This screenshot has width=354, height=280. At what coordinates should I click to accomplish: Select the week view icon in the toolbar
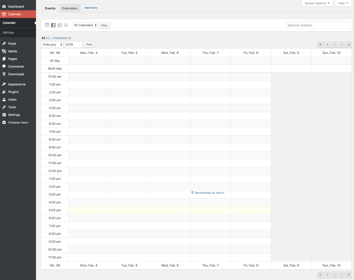(x=53, y=25)
